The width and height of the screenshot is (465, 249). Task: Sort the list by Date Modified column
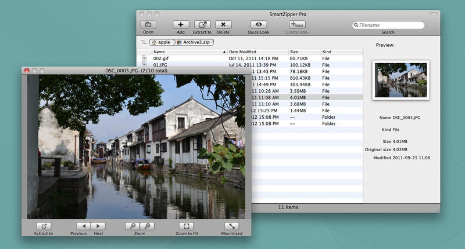257,52
